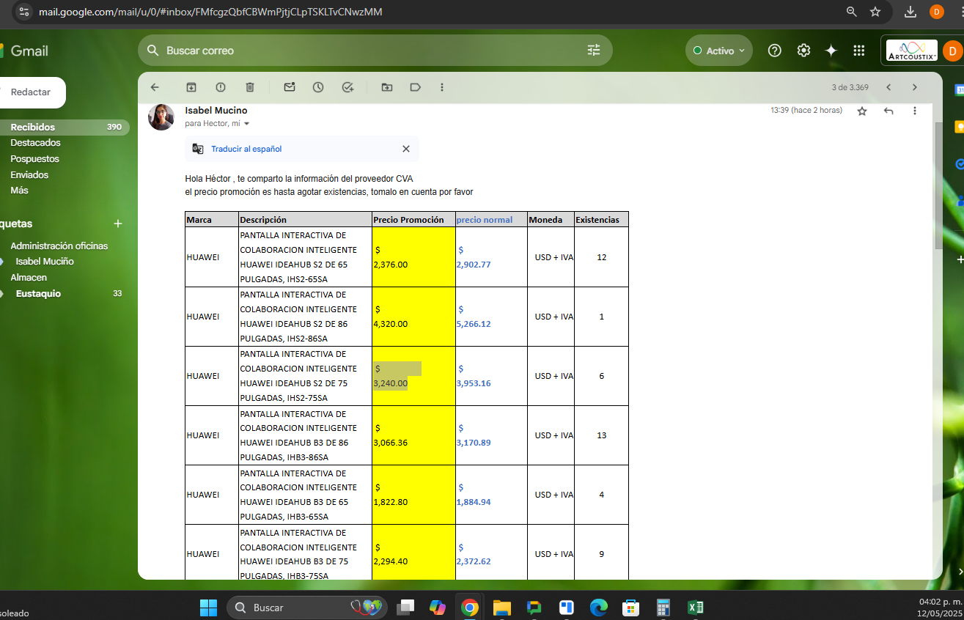This screenshot has height=620, width=964.
Task: Click Isabel Mucino's profile picture
Action: pos(161,117)
